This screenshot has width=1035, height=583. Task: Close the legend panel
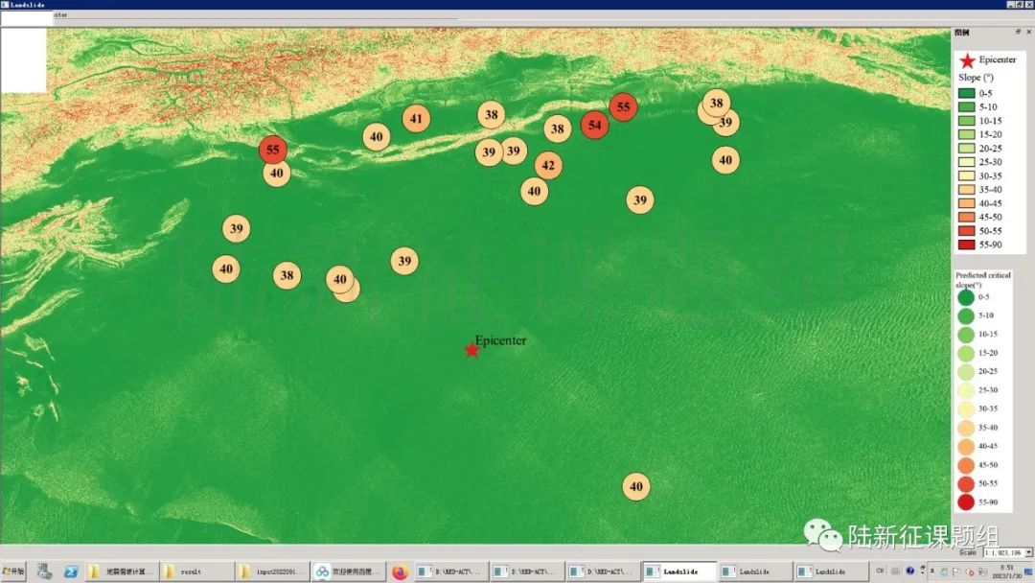tap(1028, 32)
